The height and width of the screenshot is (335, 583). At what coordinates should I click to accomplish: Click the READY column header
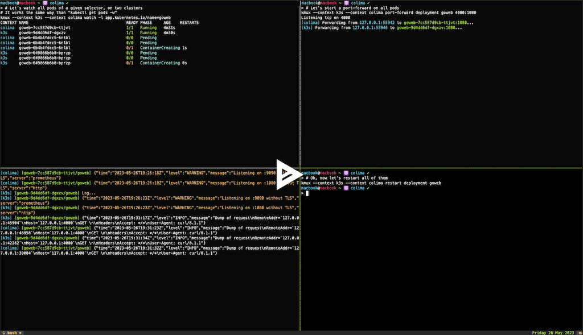coord(132,23)
